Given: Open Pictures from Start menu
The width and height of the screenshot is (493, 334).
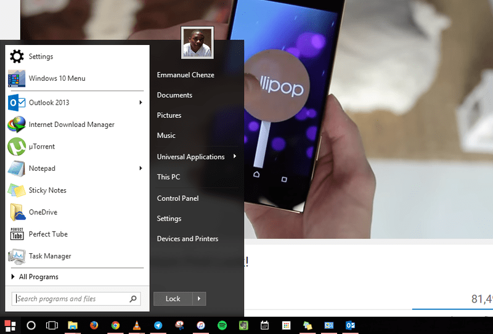Looking at the screenshot, I should [x=169, y=115].
